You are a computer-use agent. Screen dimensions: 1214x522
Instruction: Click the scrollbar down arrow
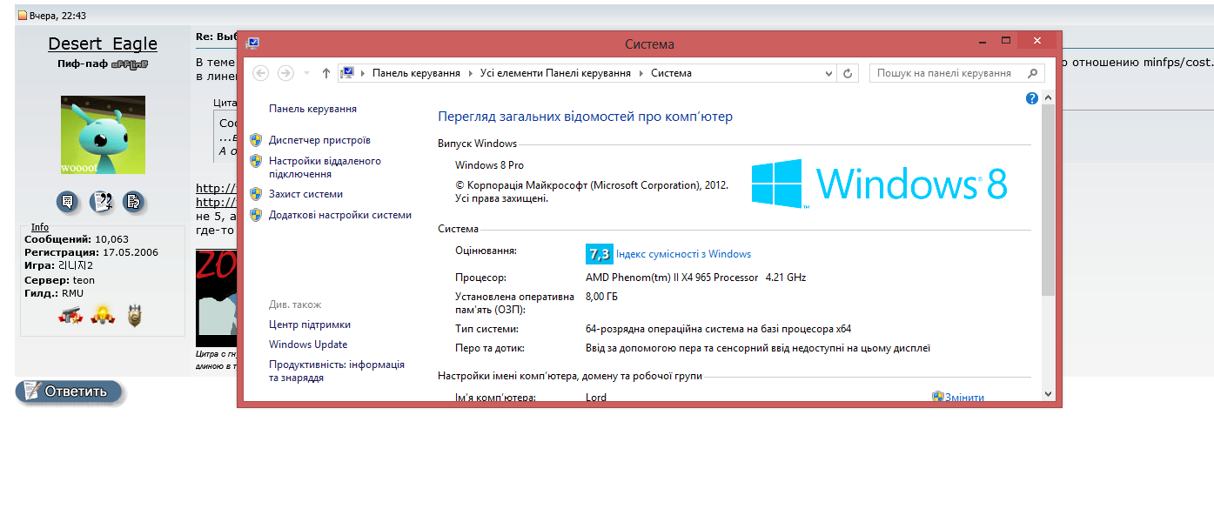1048,394
